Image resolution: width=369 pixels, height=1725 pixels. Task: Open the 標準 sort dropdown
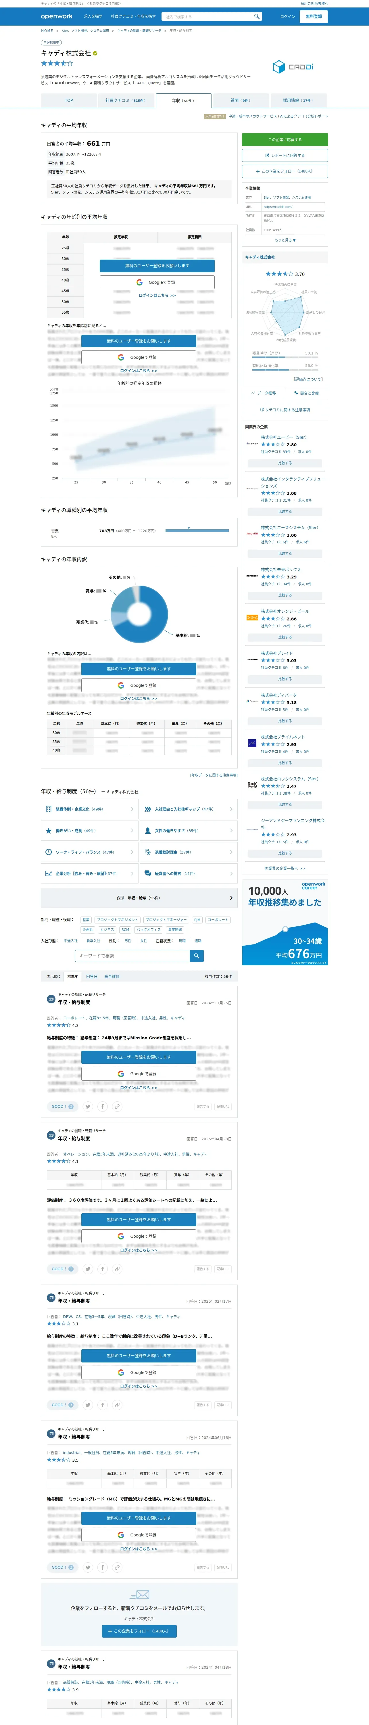click(72, 976)
